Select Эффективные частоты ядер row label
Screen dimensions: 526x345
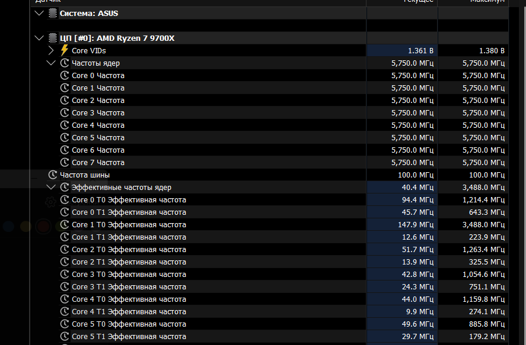[122, 188]
